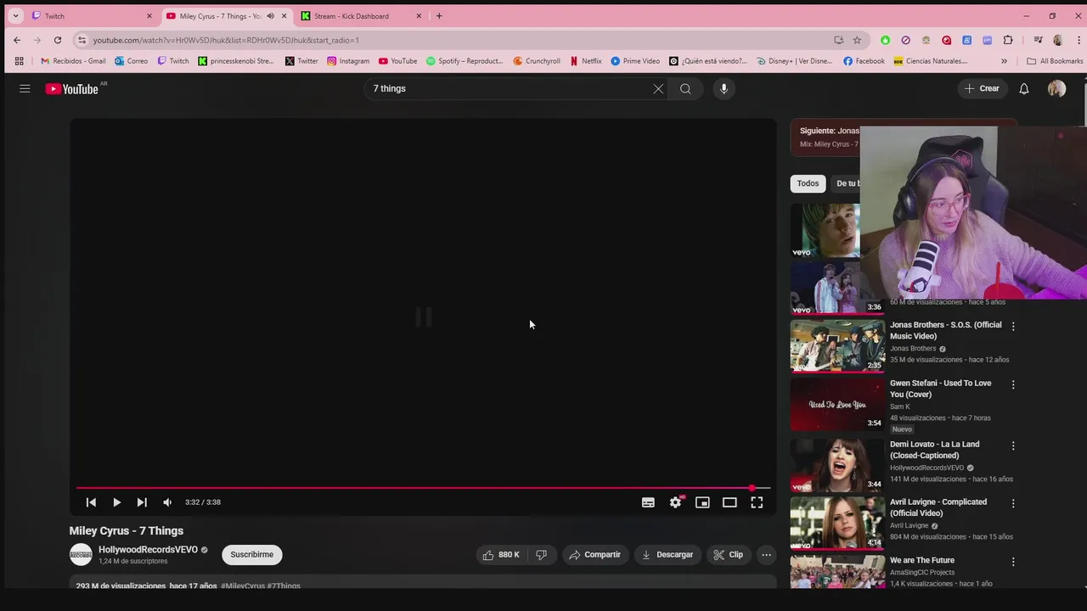Image resolution: width=1087 pixels, height=611 pixels.
Task: Open a new browser tab
Action: pyautogui.click(x=439, y=16)
